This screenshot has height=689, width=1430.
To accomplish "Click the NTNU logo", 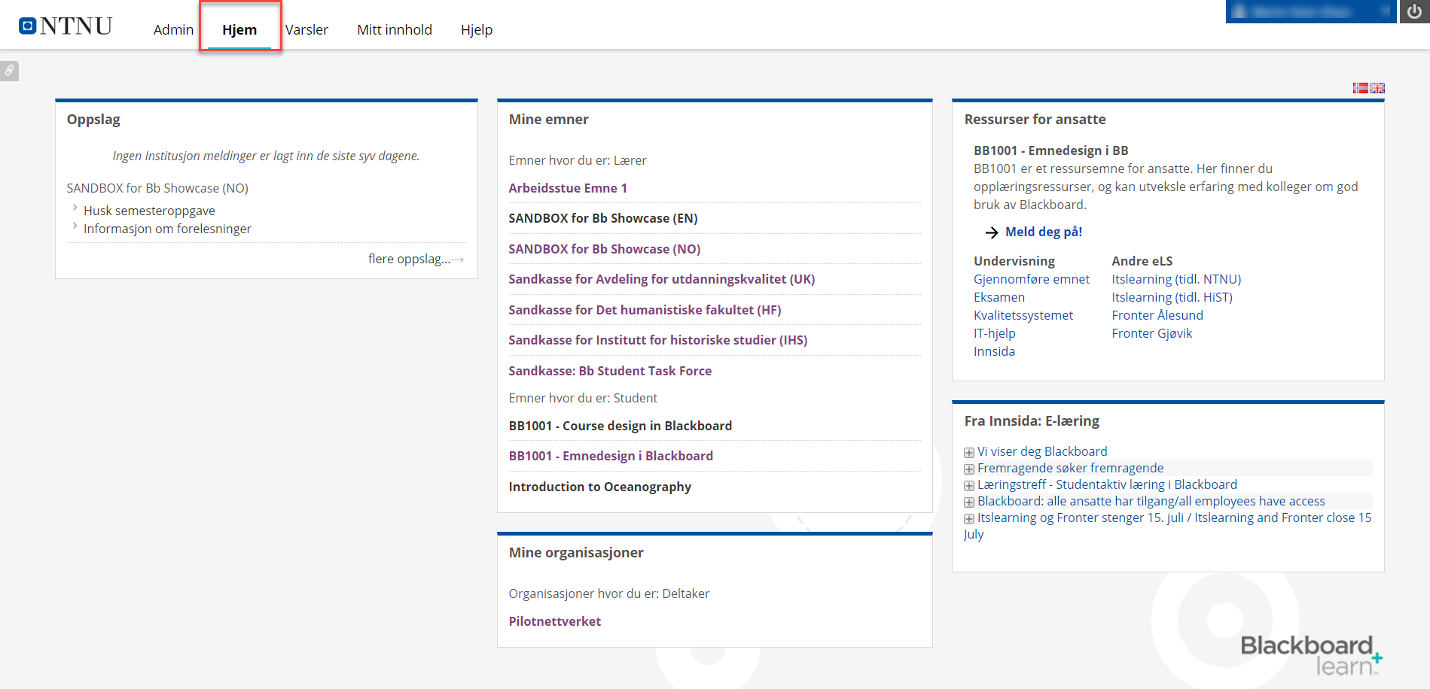I will click(x=66, y=26).
